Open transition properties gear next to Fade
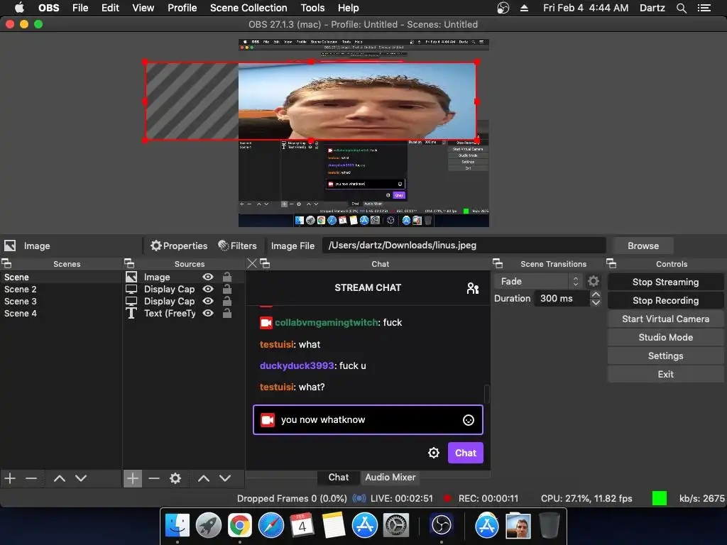 point(594,281)
